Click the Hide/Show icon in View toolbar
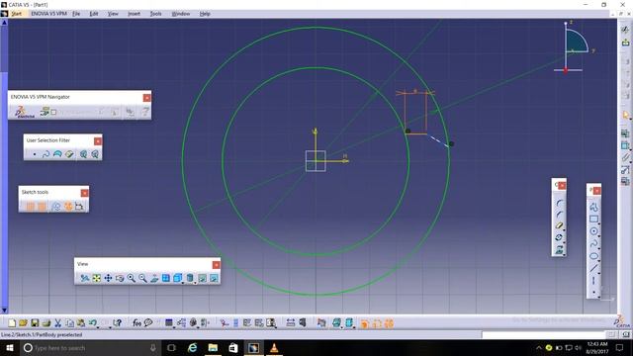 coord(202,278)
